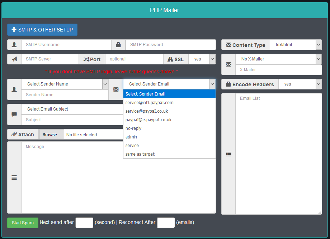Click the road icon next to SSL

click(x=170, y=59)
